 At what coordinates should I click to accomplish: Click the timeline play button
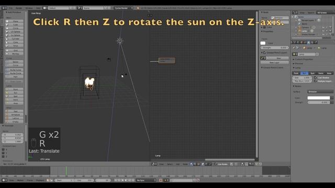coord(126,180)
